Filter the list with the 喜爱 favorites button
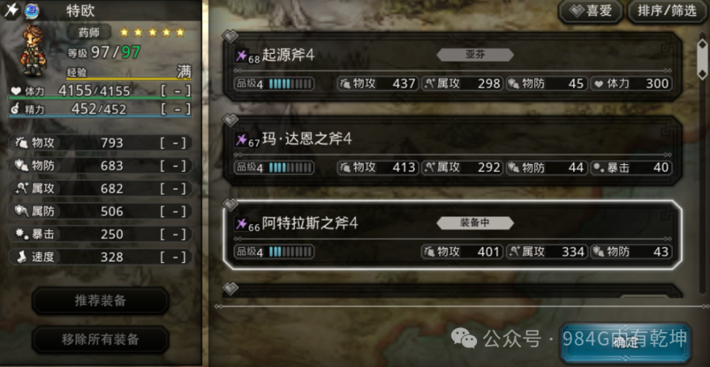This screenshot has width=710, height=367. tap(590, 11)
